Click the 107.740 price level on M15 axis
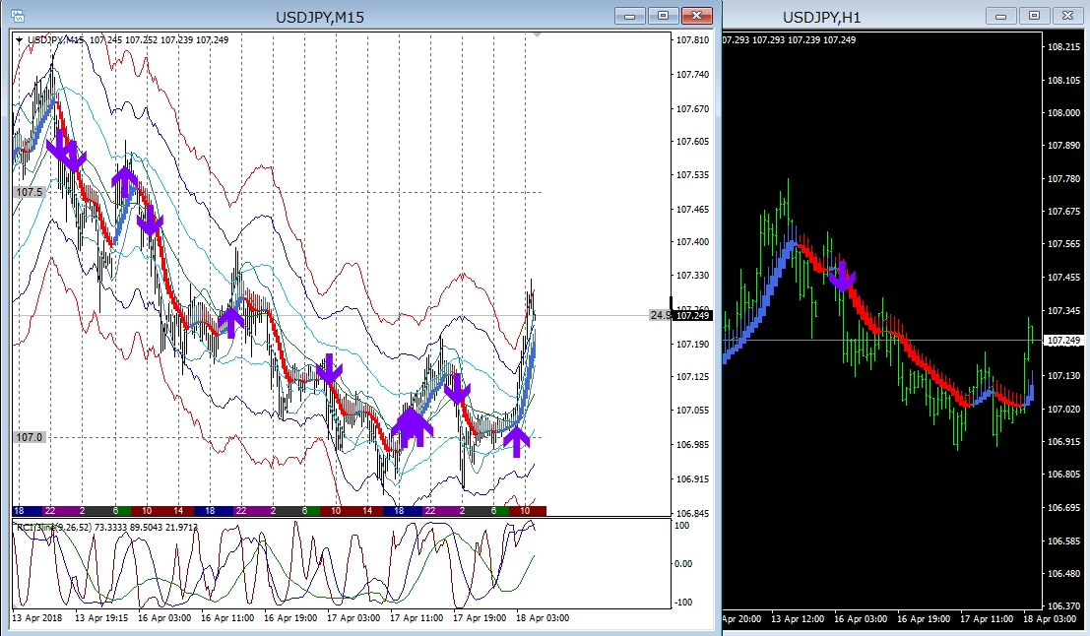The width and height of the screenshot is (1090, 636). 692,75
